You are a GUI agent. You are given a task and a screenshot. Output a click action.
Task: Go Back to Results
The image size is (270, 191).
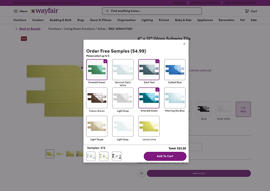coord(28,29)
